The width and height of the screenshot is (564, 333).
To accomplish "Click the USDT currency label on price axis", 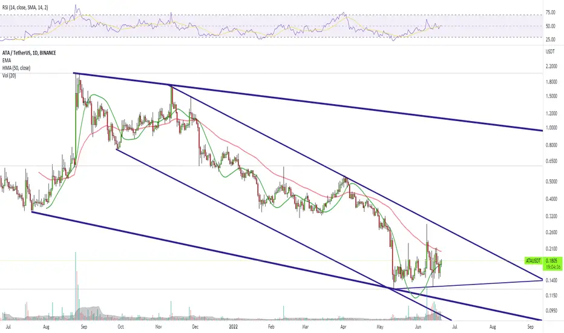I will click(550, 52).
